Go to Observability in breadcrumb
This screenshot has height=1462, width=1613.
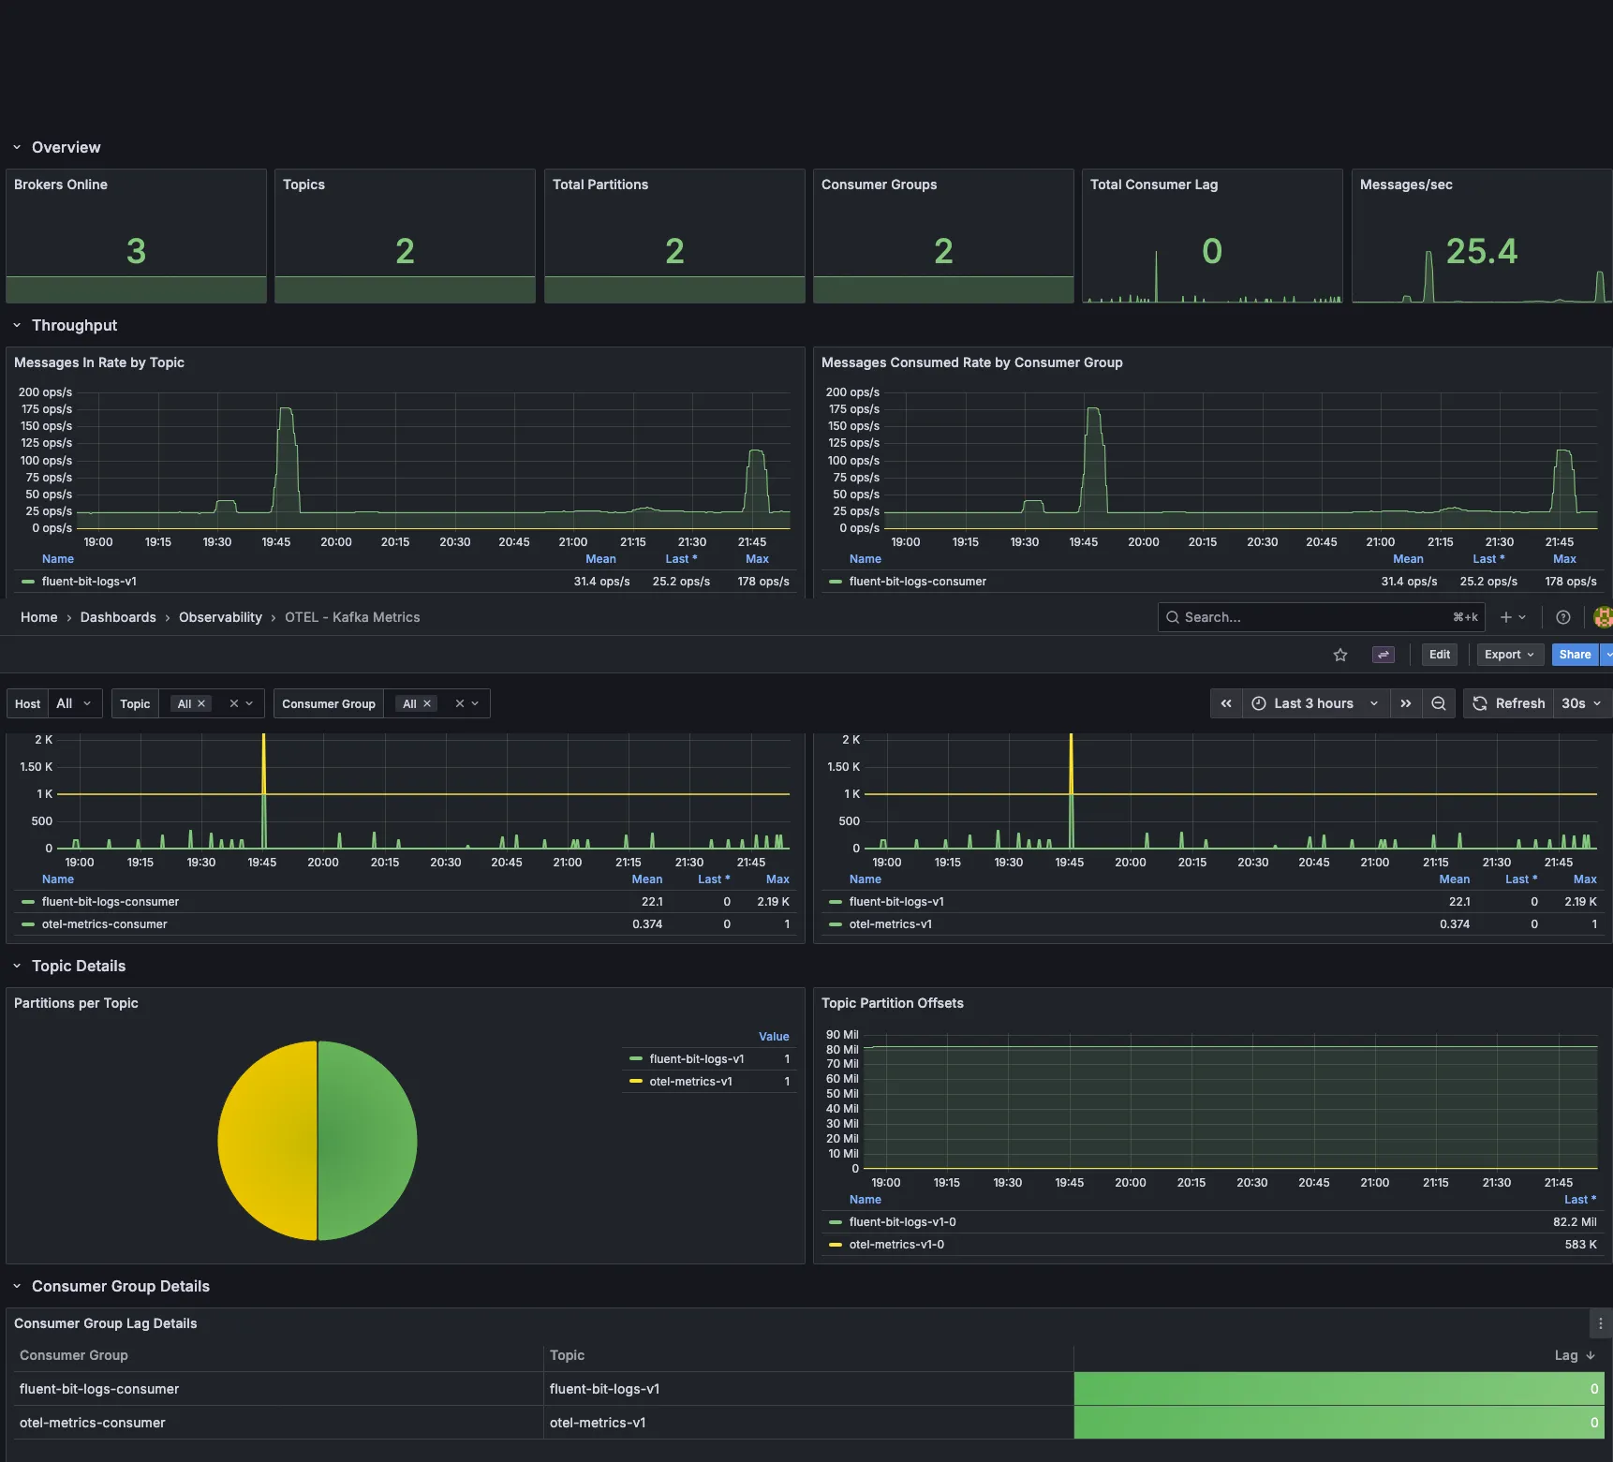coord(220,617)
